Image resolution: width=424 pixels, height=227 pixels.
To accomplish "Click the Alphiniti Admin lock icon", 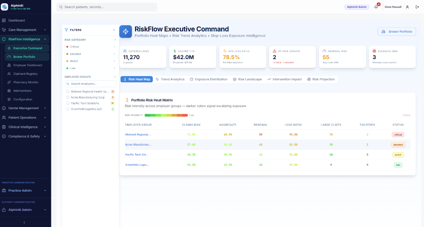I will pyautogui.click(x=4, y=210).
